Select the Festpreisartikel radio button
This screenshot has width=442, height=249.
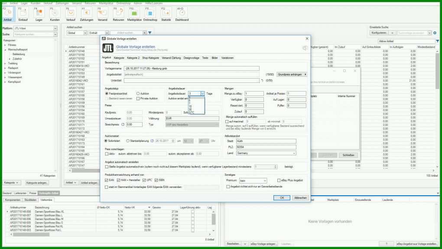click(107, 93)
